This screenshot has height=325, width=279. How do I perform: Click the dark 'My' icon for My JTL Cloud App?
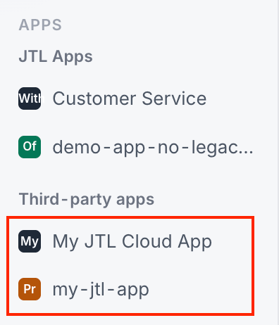[x=30, y=241]
